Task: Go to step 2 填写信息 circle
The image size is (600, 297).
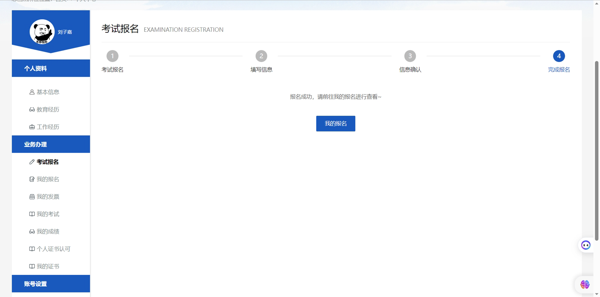Action: pyautogui.click(x=261, y=56)
